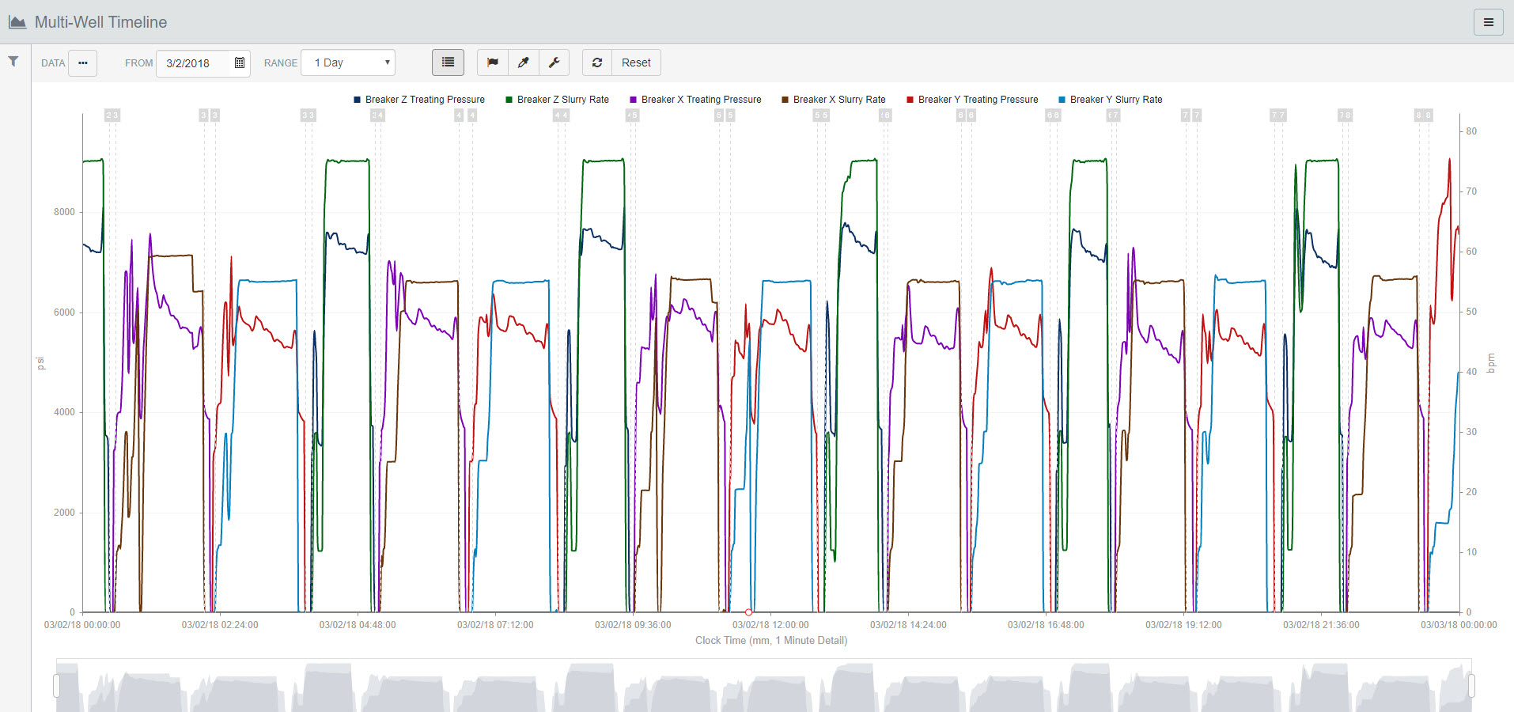1514x712 pixels.
Task: Open the calendar date picker icon
Action: [x=240, y=63]
